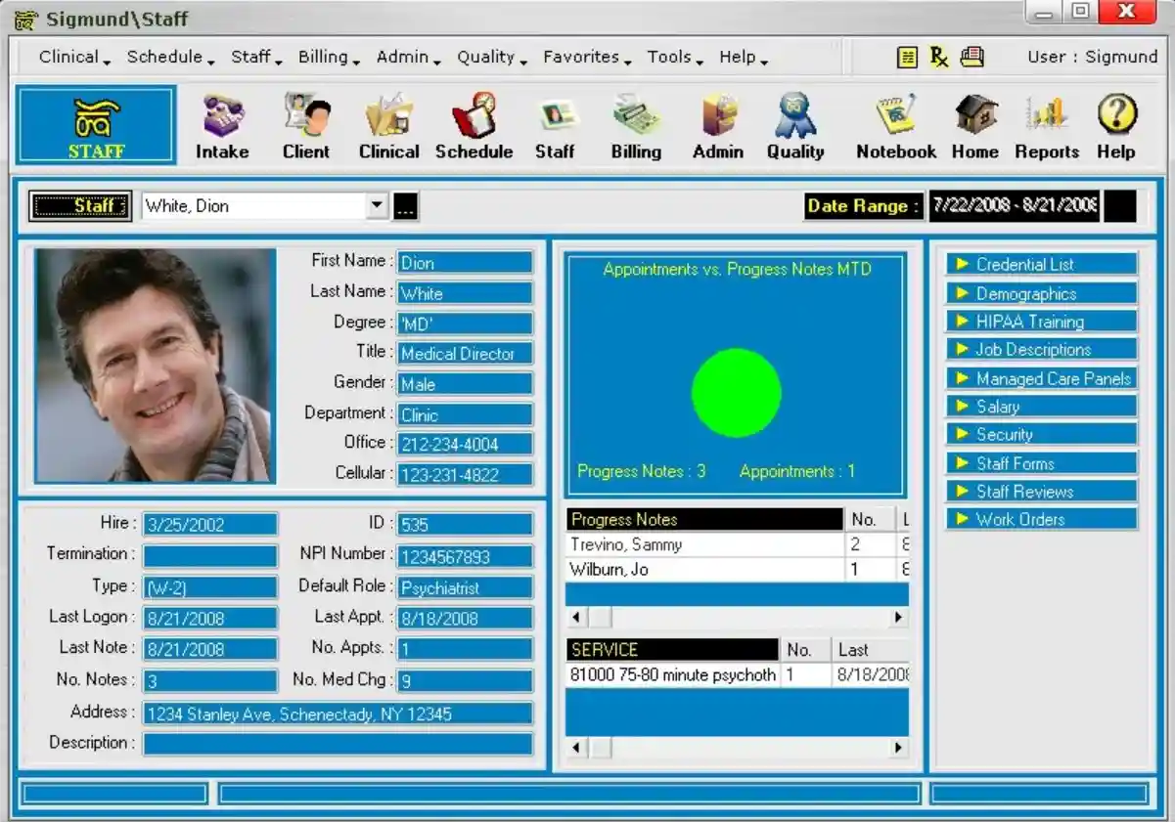Open the Tools menu

pos(674,57)
